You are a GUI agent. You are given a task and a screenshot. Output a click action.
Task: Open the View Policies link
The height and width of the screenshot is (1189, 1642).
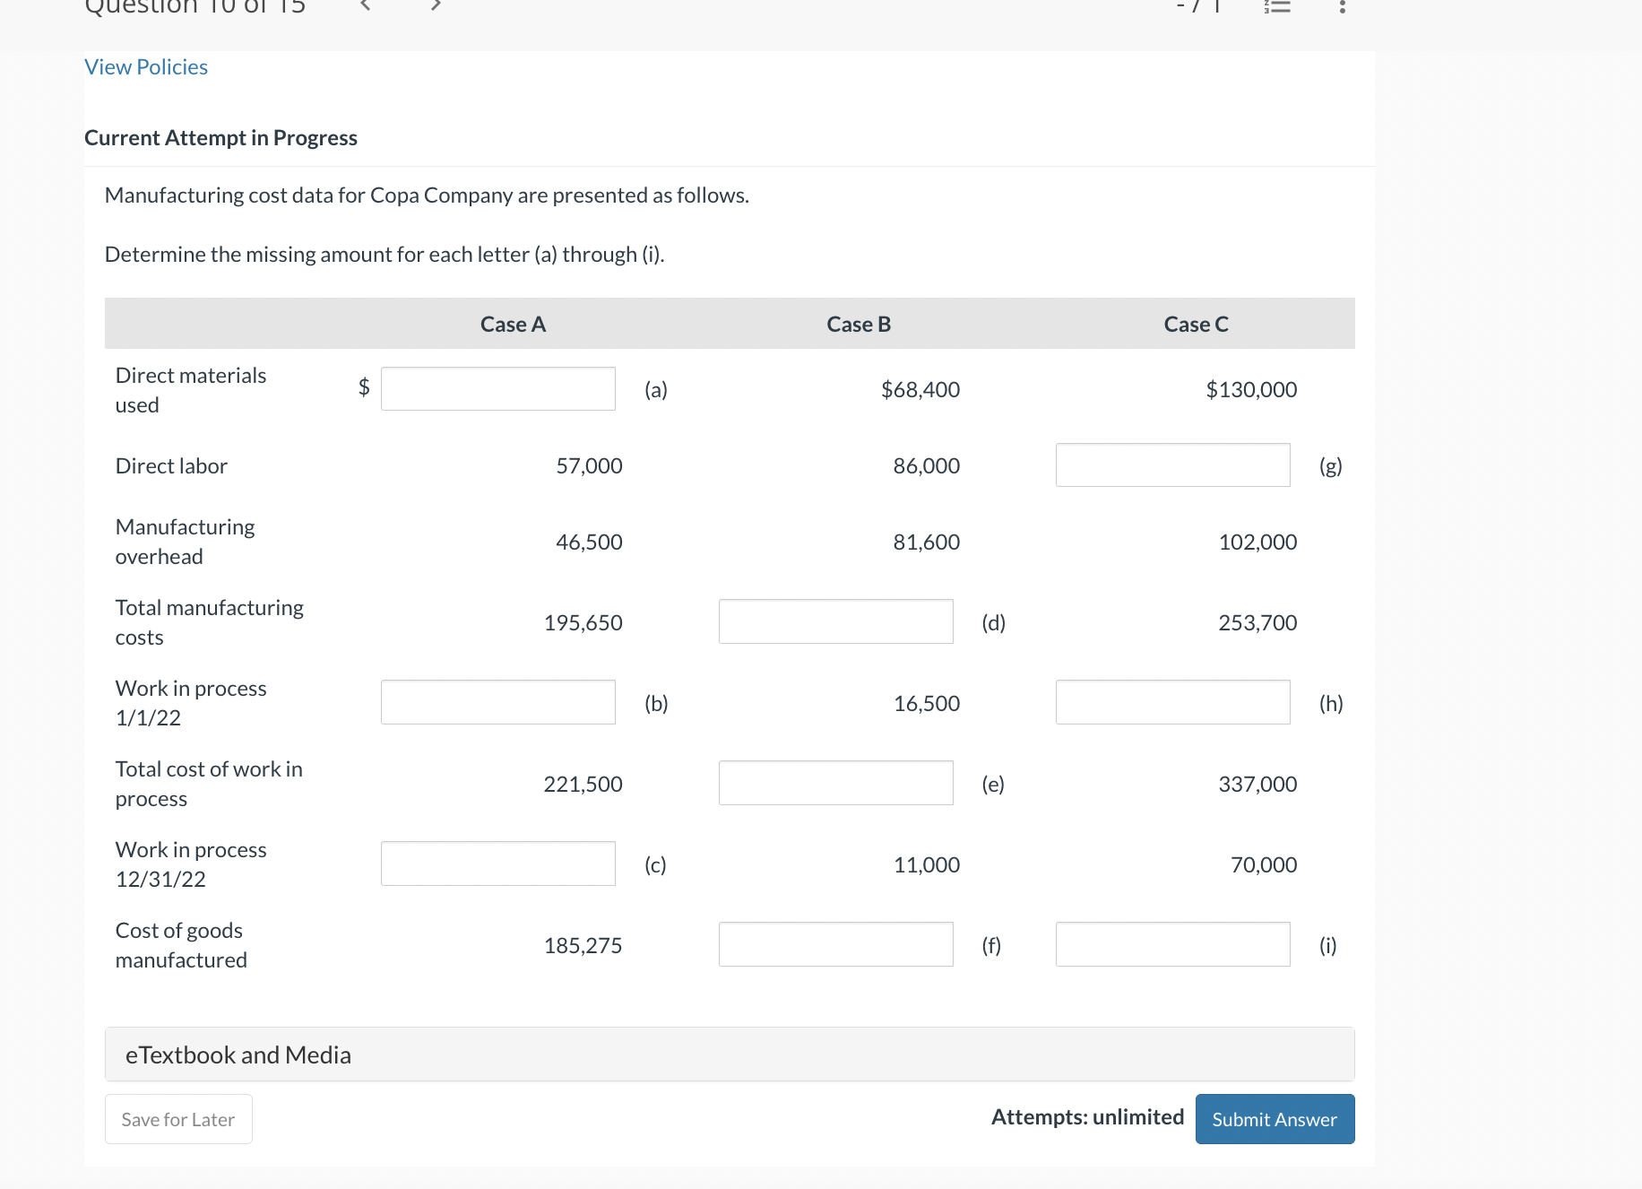click(x=145, y=66)
